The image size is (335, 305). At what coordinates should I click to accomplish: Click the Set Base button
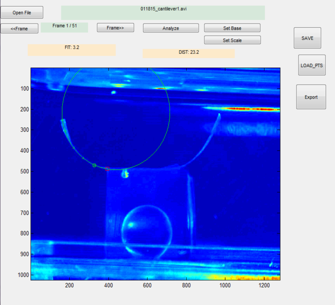point(232,28)
